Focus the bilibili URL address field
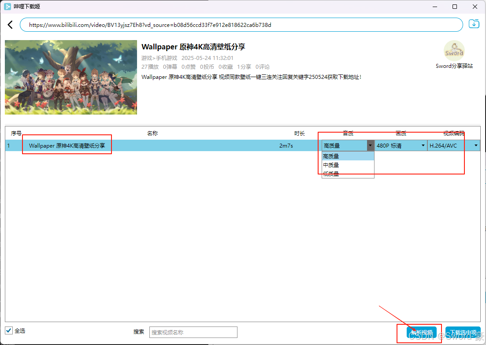This screenshot has width=486, height=345. point(241,25)
